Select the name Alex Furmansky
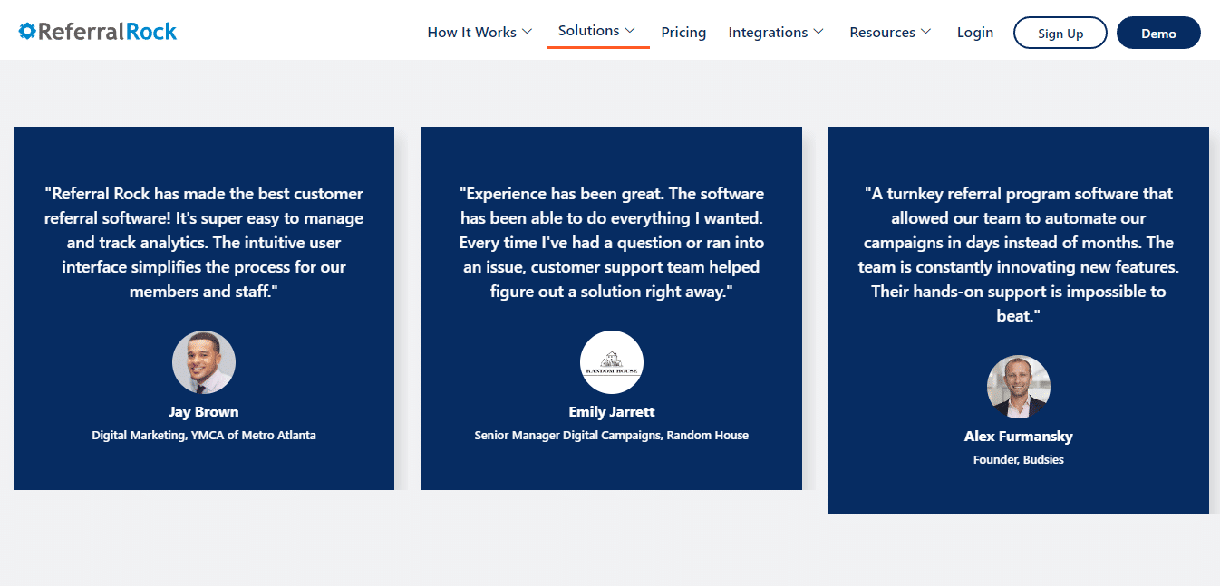 coord(1019,437)
